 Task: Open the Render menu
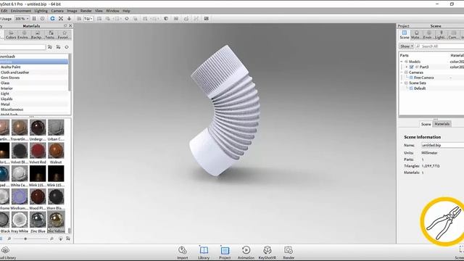click(86, 11)
